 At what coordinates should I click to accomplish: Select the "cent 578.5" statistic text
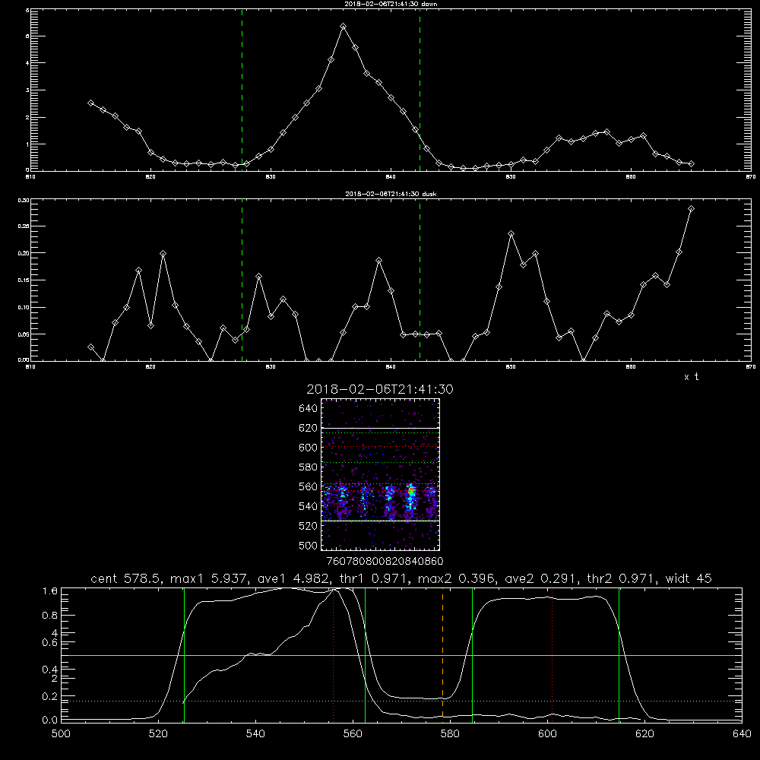125,578
